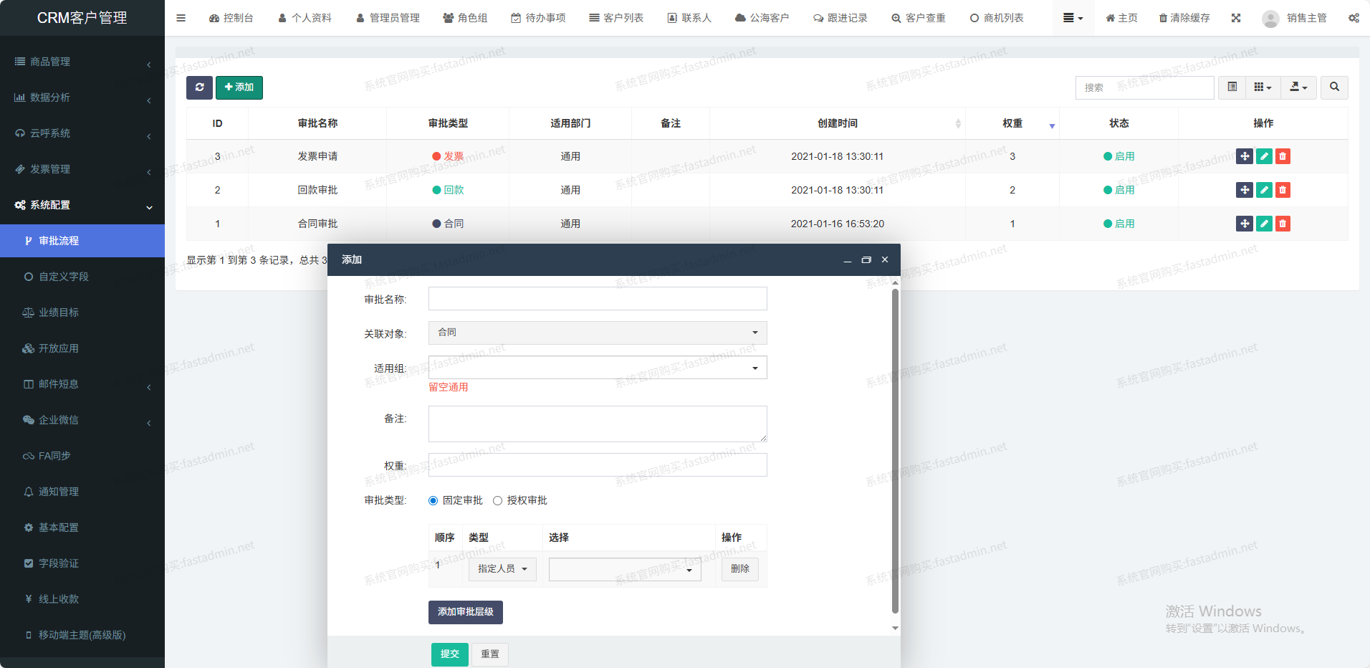Click the refresh icon button in table toolbar
The image size is (1370, 668).
199,87
